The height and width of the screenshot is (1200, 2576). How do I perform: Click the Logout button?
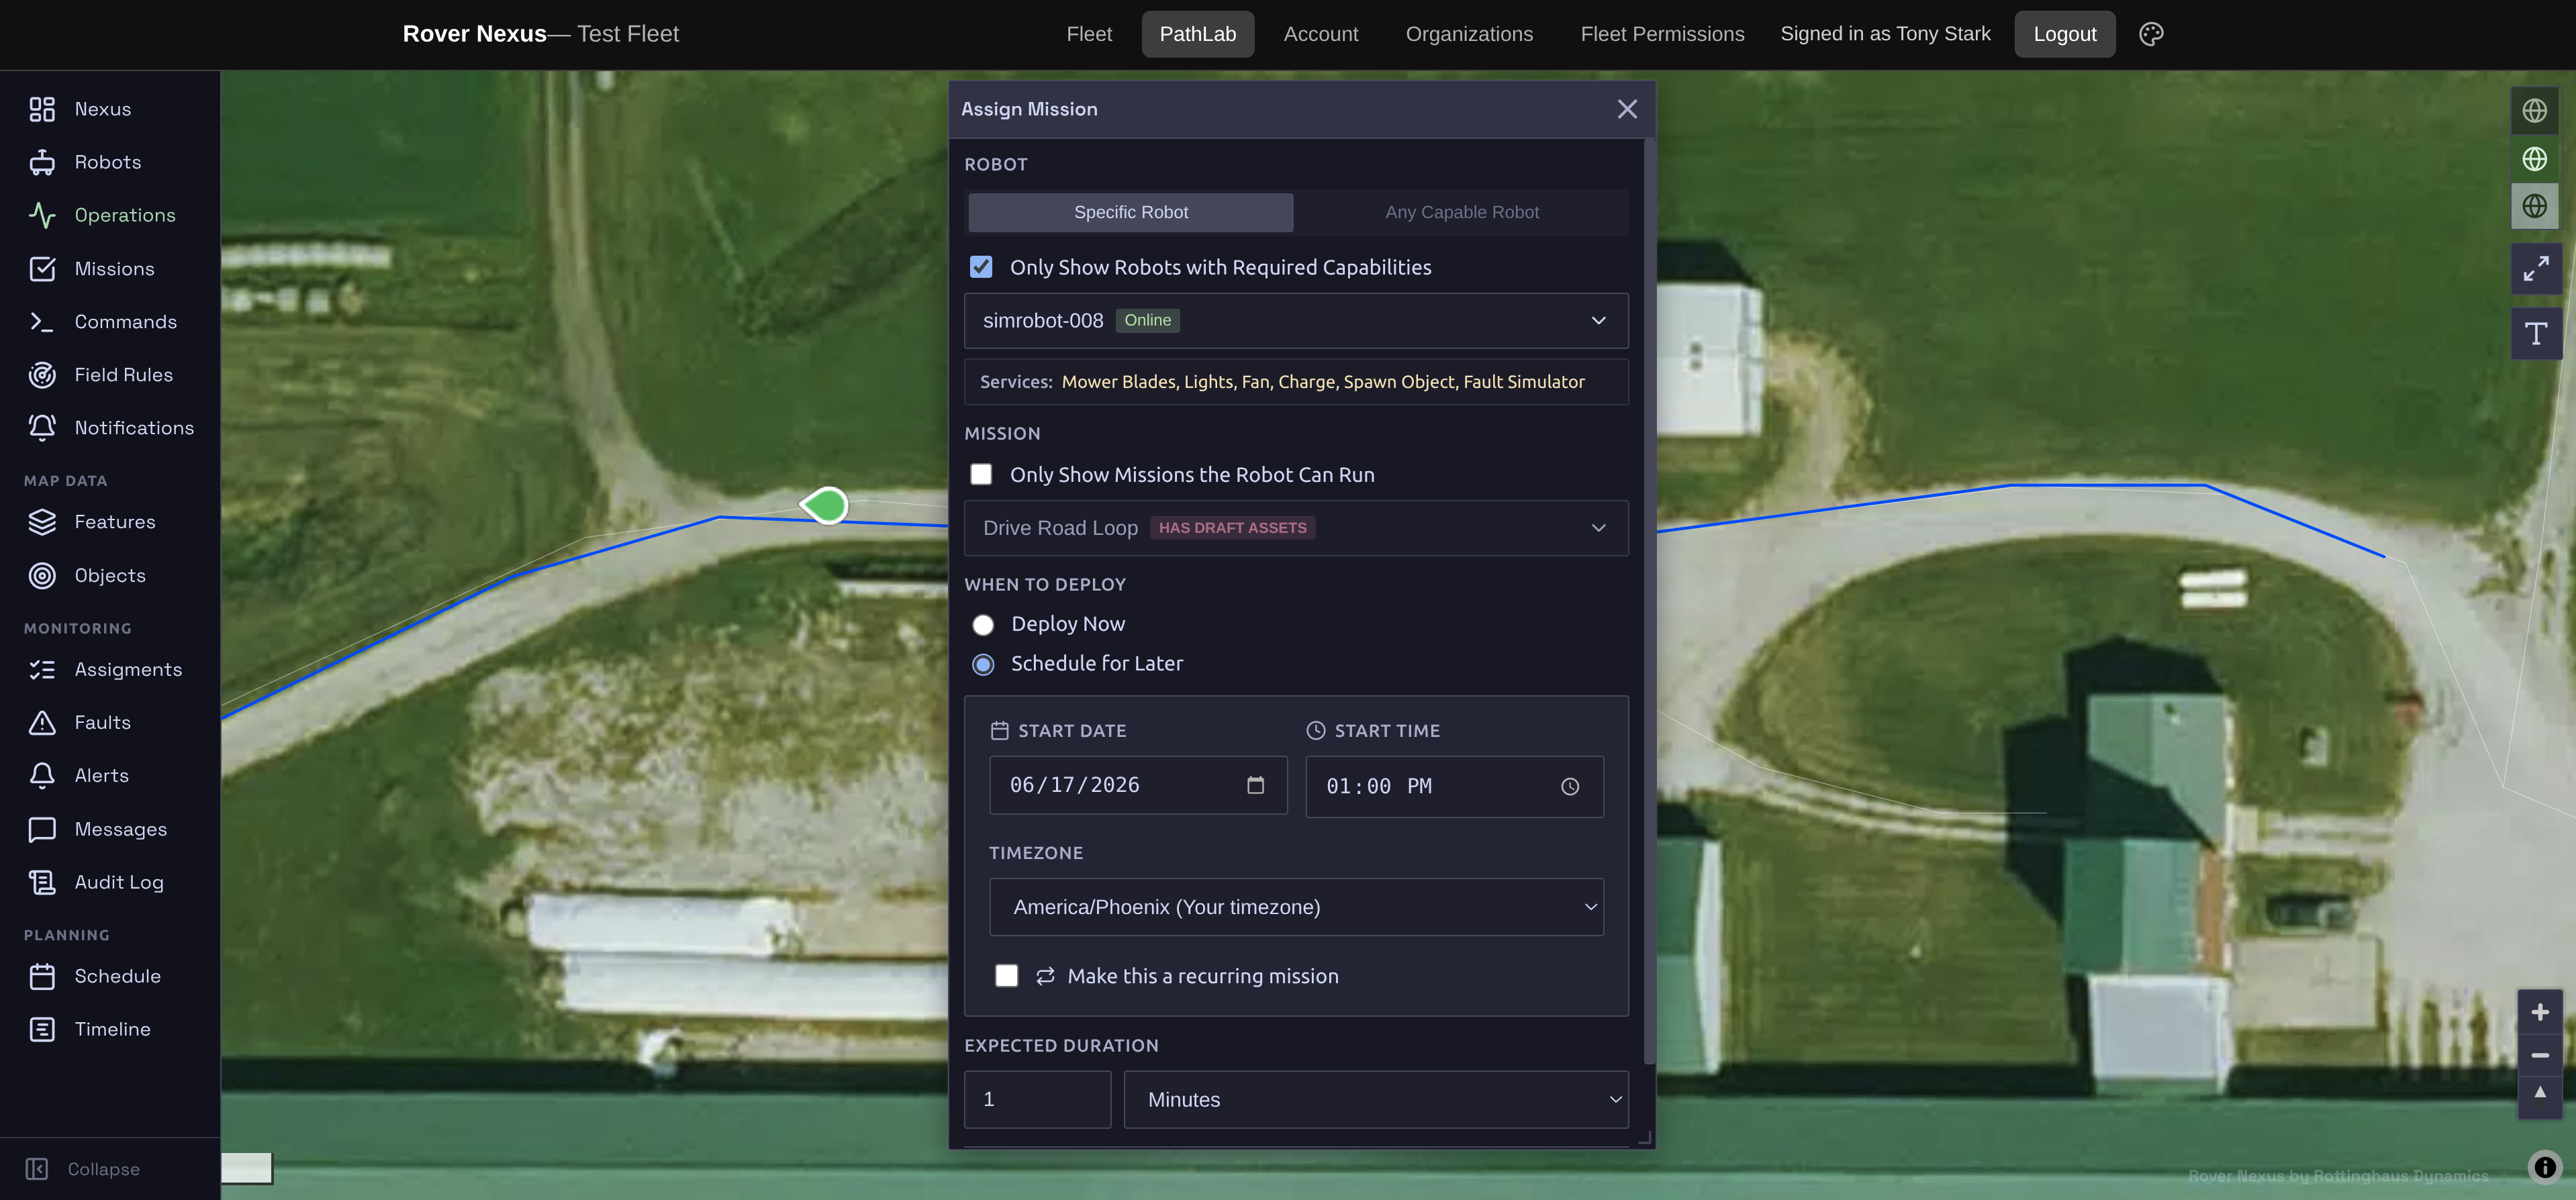[x=2064, y=34]
